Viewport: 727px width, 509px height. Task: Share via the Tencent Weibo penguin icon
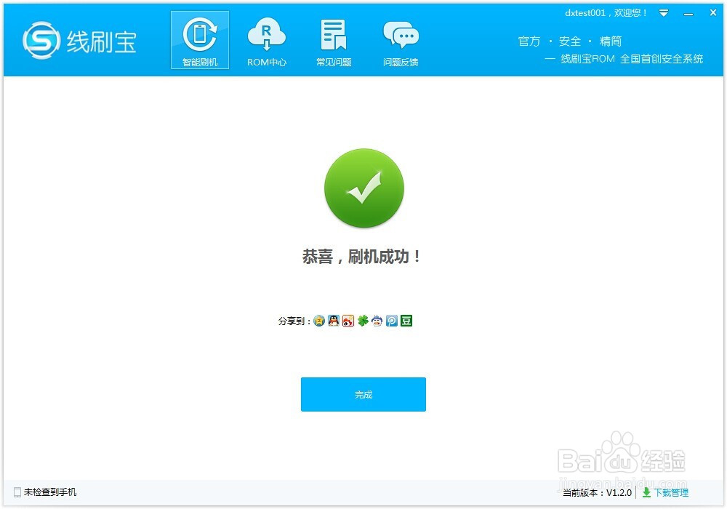click(x=377, y=320)
